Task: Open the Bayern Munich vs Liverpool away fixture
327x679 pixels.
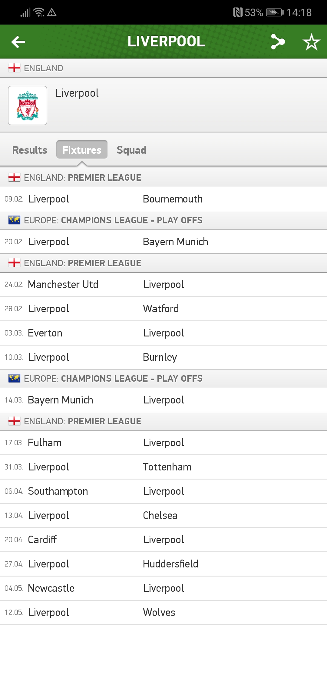Action: pos(163,400)
